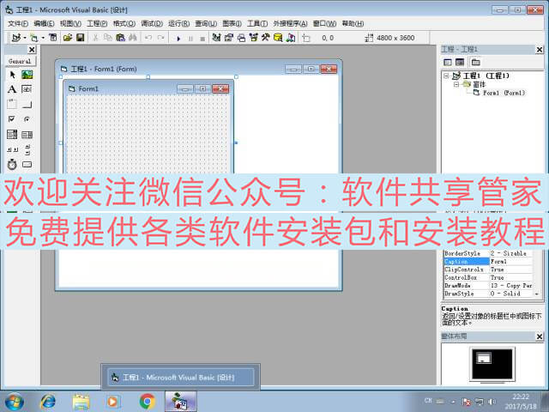The height and width of the screenshot is (412, 549).
Task: Select the OptionButton control tool
Action: click(27, 119)
